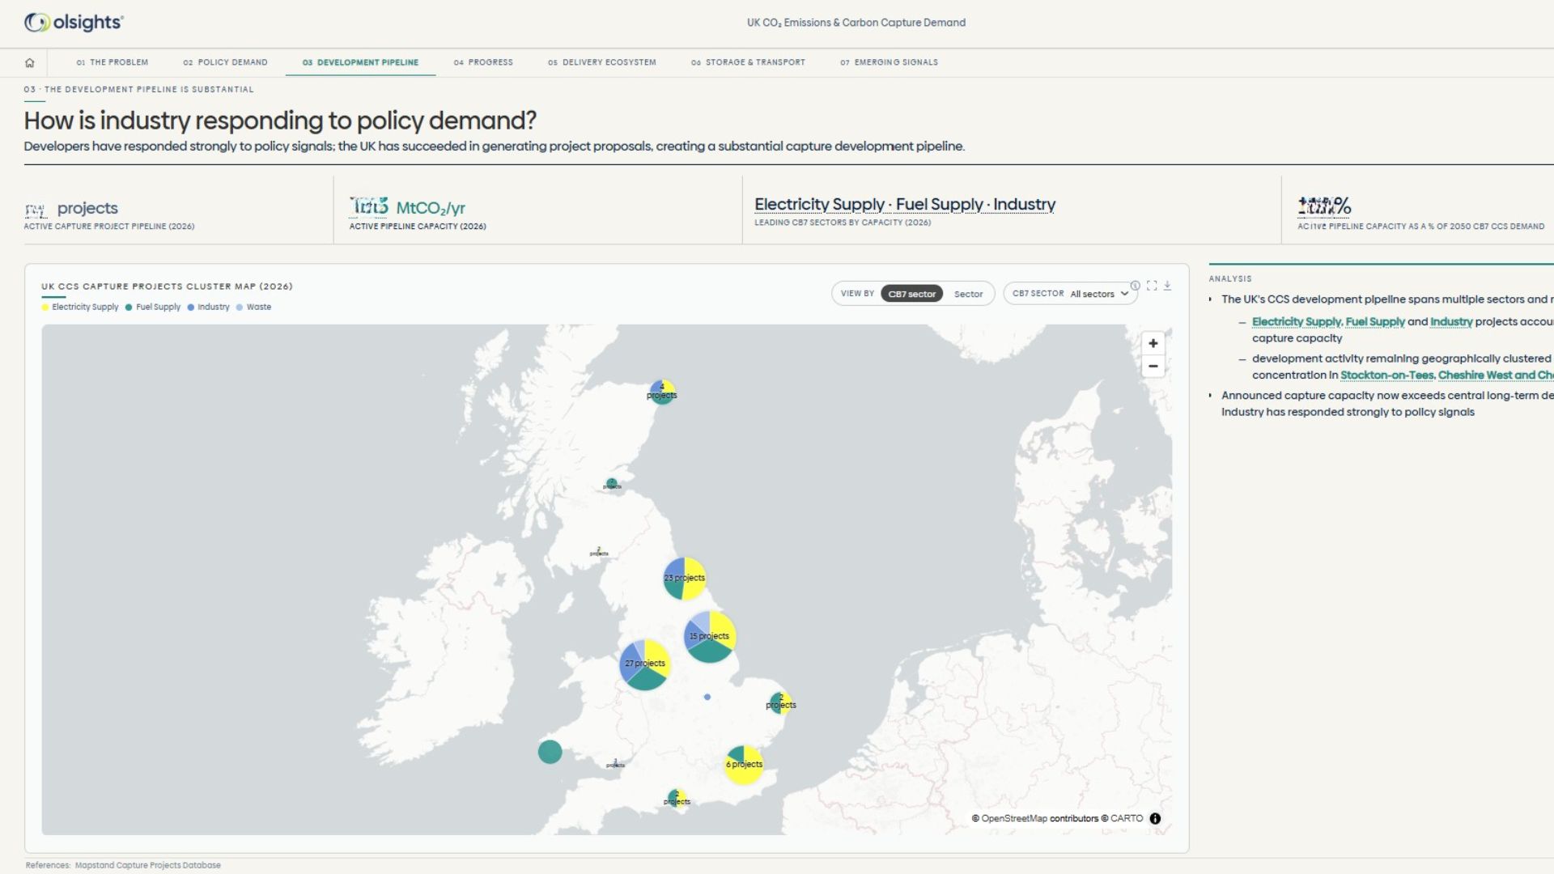Screen dimensions: 1554x874
Task: Go to 06 Storage & Transport tab
Action: [x=748, y=62]
